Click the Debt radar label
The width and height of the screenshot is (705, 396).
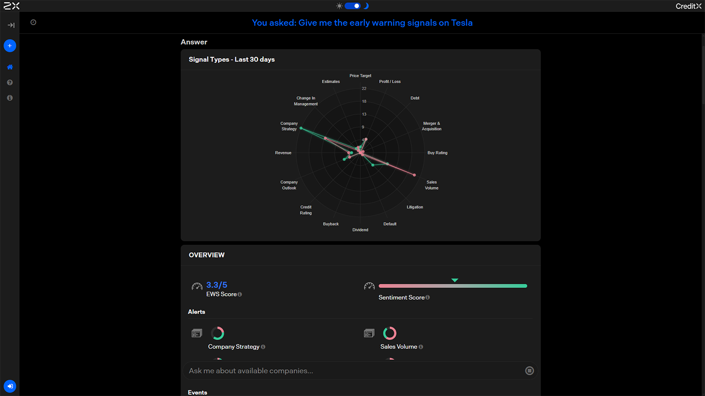(x=415, y=98)
